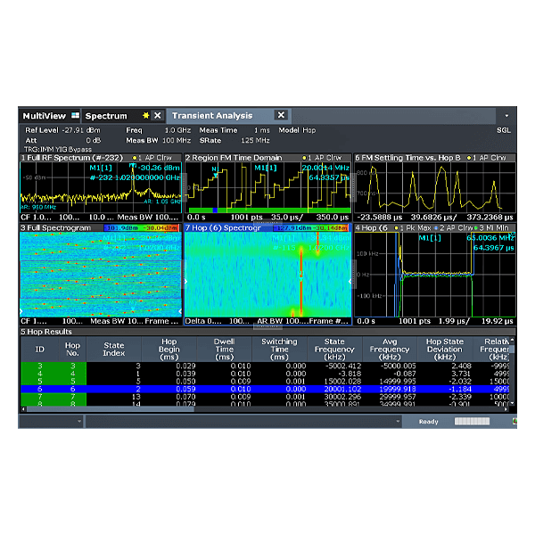Select hop result row with ID 5

265,381
